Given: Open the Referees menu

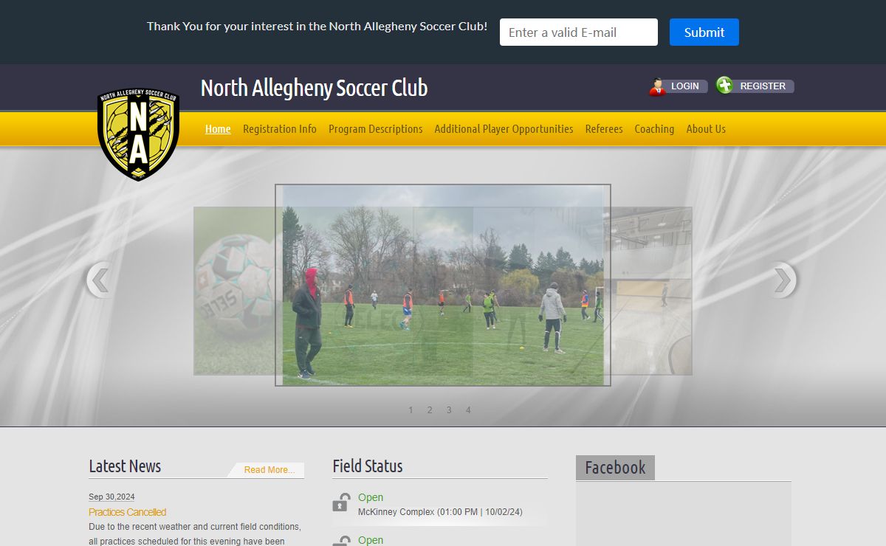Looking at the screenshot, I should point(604,129).
